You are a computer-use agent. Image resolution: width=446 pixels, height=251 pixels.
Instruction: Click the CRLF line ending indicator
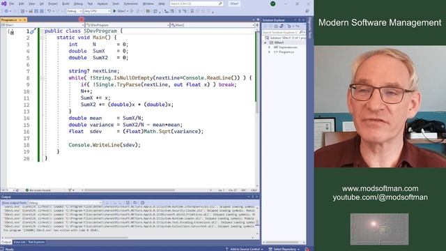pyautogui.click(x=254, y=190)
